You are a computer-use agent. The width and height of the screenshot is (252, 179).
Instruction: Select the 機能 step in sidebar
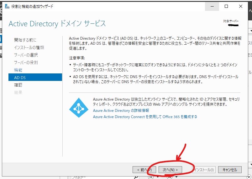(18, 70)
